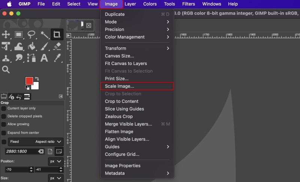
Task: Select the Text tool (A icon)
Action: coord(44,58)
